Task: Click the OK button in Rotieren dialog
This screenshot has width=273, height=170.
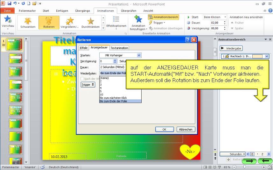Action: click(164, 129)
